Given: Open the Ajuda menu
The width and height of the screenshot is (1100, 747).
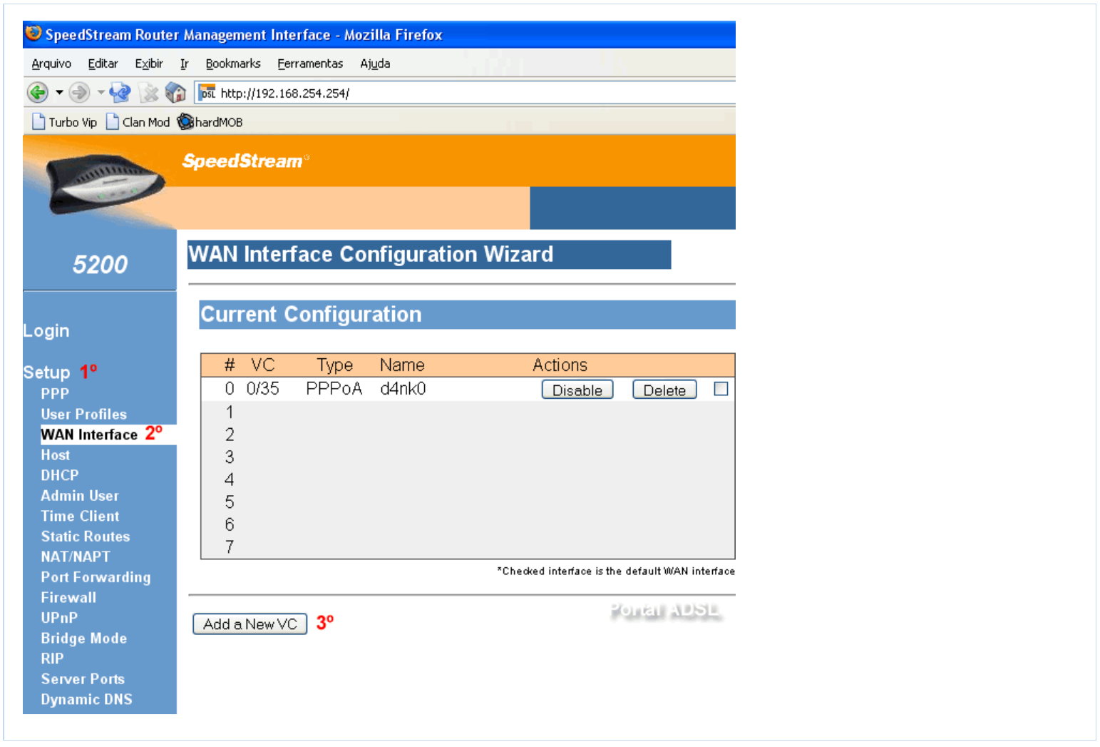Looking at the screenshot, I should (x=375, y=63).
